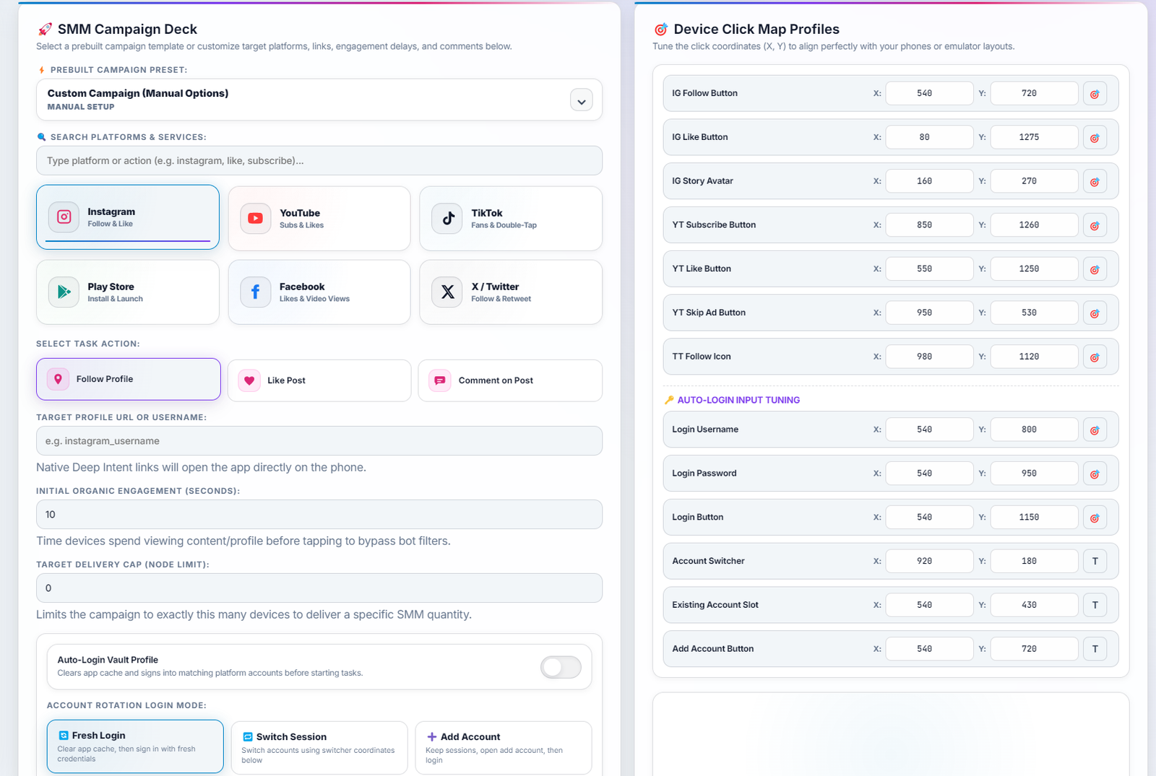
Task: Click the target picker for IG Follow Button
Action: pyautogui.click(x=1095, y=94)
